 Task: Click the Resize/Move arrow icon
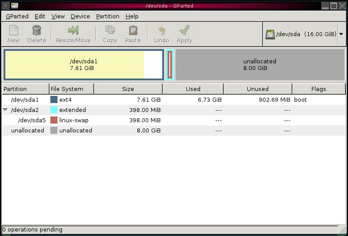coord(73,30)
